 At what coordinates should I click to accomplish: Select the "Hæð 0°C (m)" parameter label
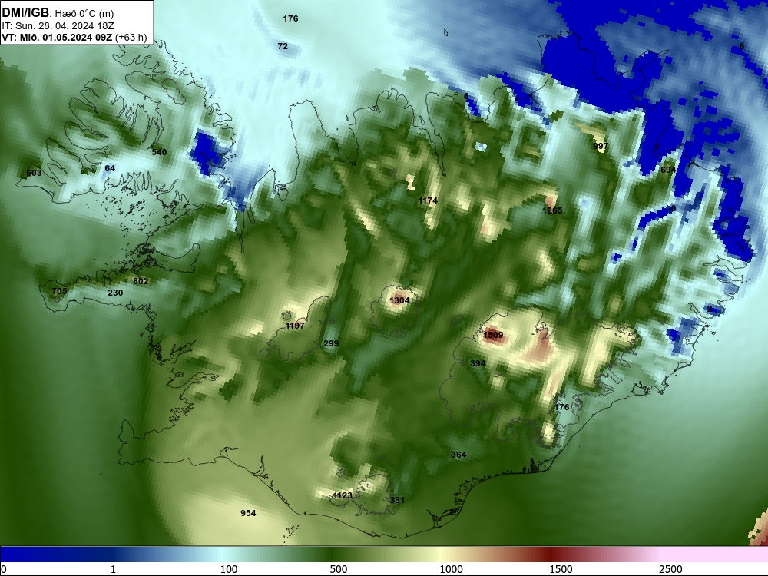click(x=84, y=13)
